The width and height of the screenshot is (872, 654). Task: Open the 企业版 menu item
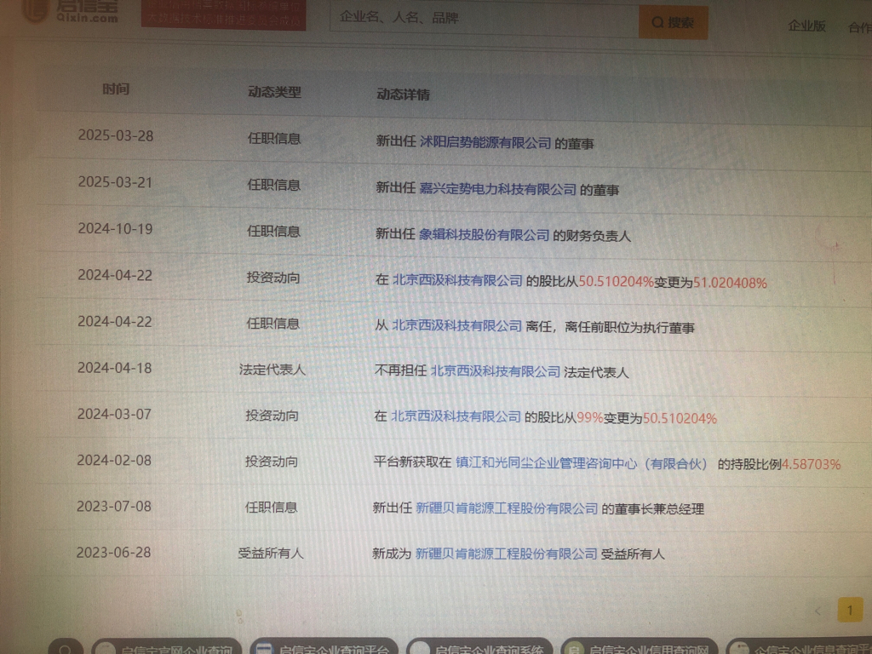[x=806, y=26]
